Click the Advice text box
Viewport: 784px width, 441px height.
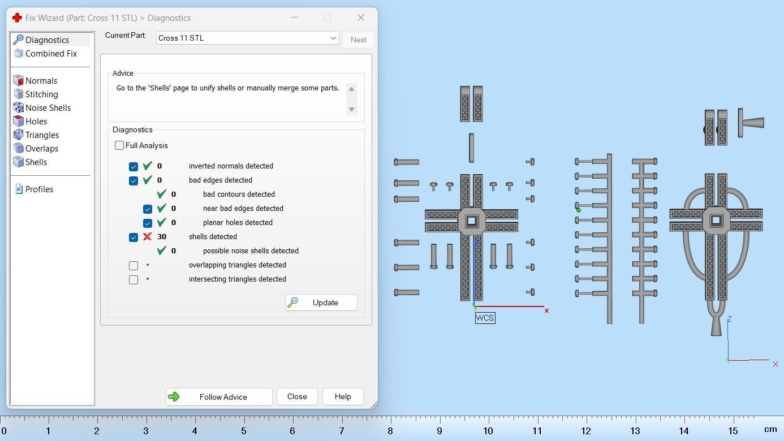pyautogui.click(x=230, y=98)
